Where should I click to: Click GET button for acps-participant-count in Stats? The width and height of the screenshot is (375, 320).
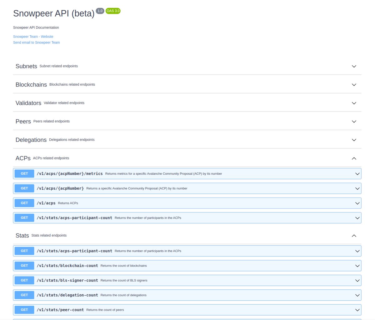[x=24, y=251]
